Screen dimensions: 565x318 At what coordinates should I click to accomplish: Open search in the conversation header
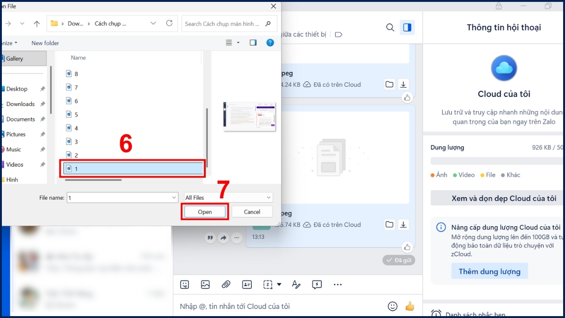[x=390, y=27]
